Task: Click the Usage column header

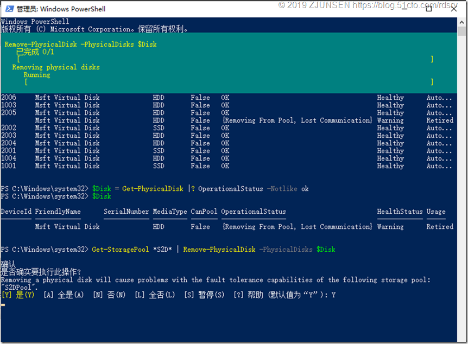Action: pos(436,212)
